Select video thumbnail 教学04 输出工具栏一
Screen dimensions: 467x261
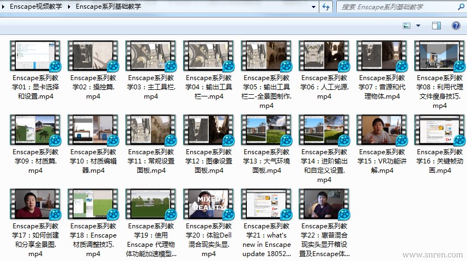(x=209, y=56)
